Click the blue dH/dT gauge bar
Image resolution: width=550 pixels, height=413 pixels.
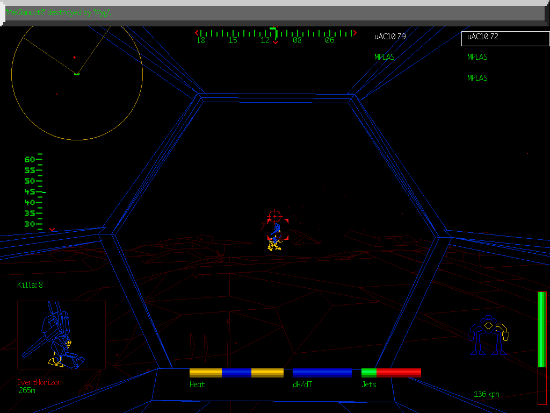click(x=322, y=373)
